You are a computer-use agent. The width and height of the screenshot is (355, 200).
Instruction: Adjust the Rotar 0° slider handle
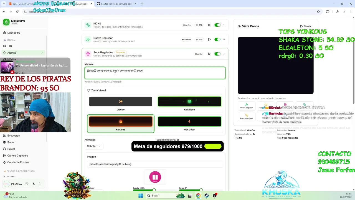pos(201,190)
